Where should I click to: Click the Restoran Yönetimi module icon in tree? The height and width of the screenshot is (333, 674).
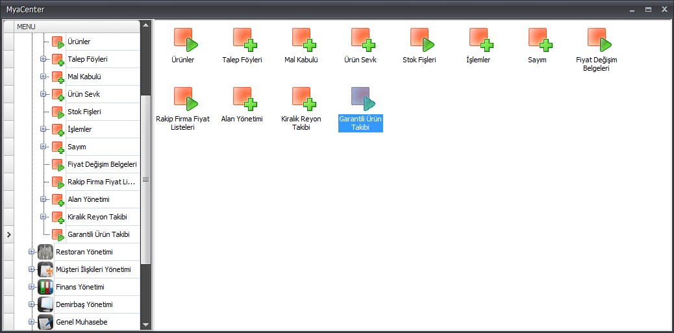click(x=45, y=252)
